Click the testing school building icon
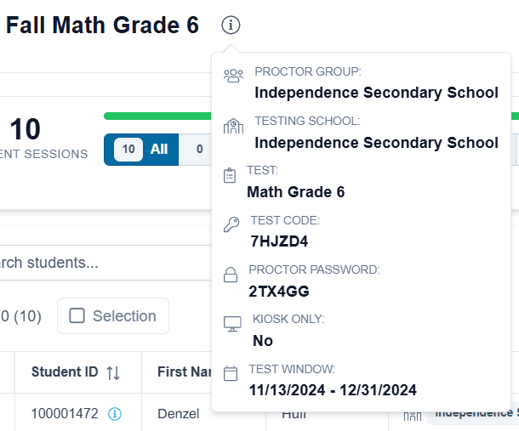Screen dimensions: 519x431 click(x=233, y=126)
